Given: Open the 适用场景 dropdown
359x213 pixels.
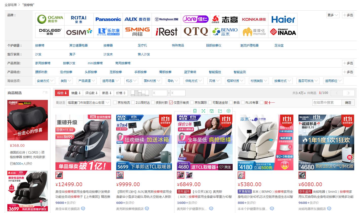Looking at the screenshot, I should click(x=110, y=81).
